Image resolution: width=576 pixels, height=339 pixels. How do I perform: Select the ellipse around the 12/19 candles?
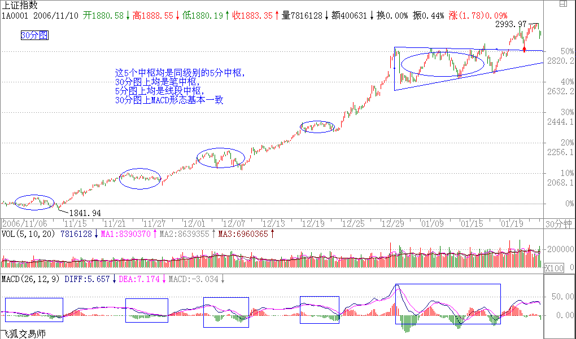point(317,126)
